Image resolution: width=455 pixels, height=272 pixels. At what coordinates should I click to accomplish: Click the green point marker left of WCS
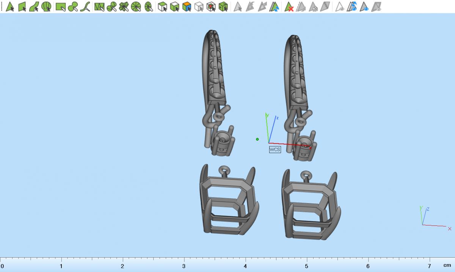[x=257, y=139]
